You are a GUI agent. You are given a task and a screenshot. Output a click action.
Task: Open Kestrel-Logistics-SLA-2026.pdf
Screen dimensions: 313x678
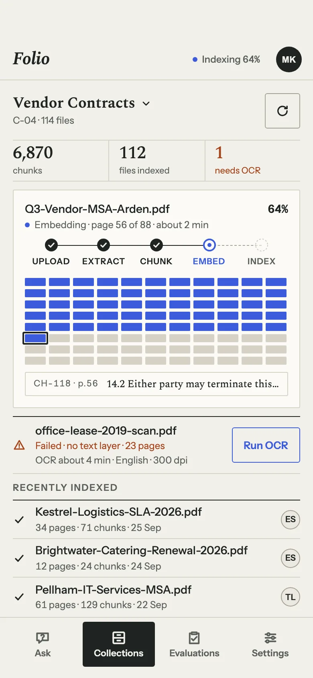118,512
